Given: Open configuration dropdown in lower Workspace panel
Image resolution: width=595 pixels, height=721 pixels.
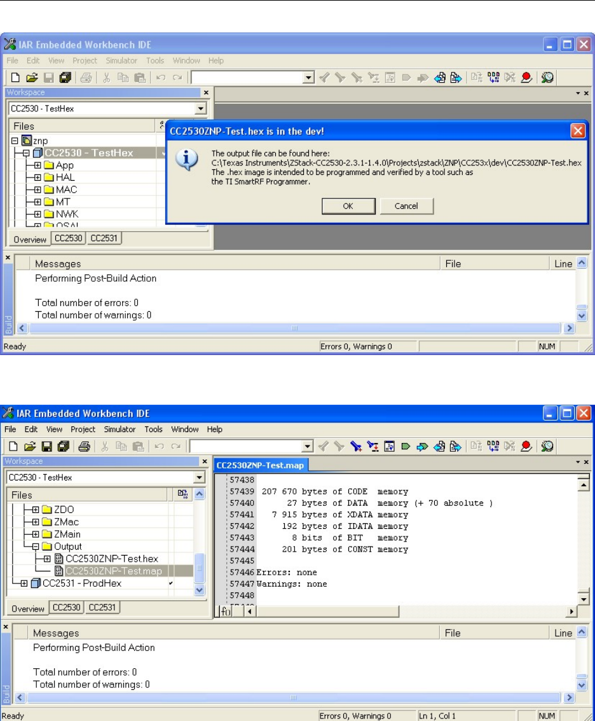Looking at the screenshot, I should [x=199, y=477].
